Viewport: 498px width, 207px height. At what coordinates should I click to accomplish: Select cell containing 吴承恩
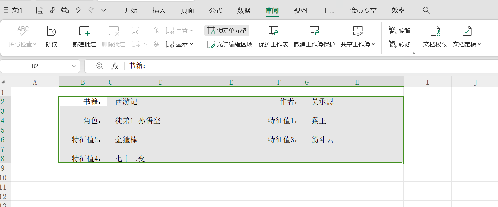point(357,102)
